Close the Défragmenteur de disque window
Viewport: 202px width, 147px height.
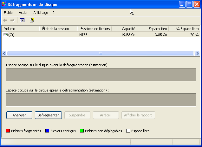pyautogui.click(x=197, y=4)
